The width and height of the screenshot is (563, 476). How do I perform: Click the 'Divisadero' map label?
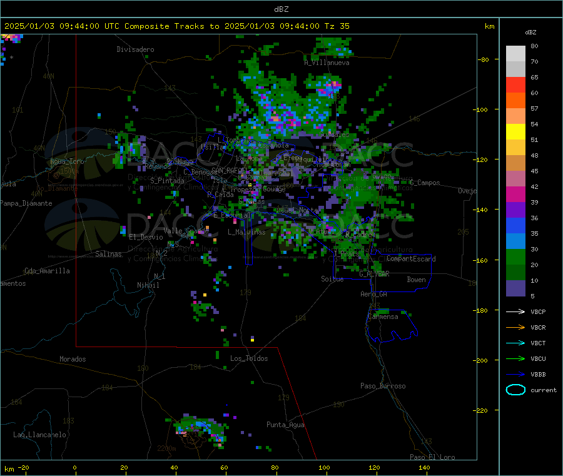pyautogui.click(x=135, y=49)
